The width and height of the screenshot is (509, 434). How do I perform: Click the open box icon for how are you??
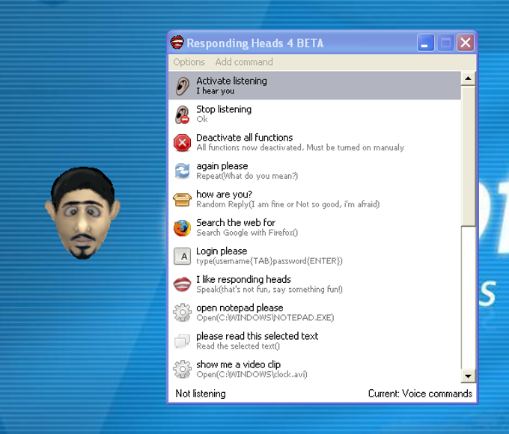(182, 199)
